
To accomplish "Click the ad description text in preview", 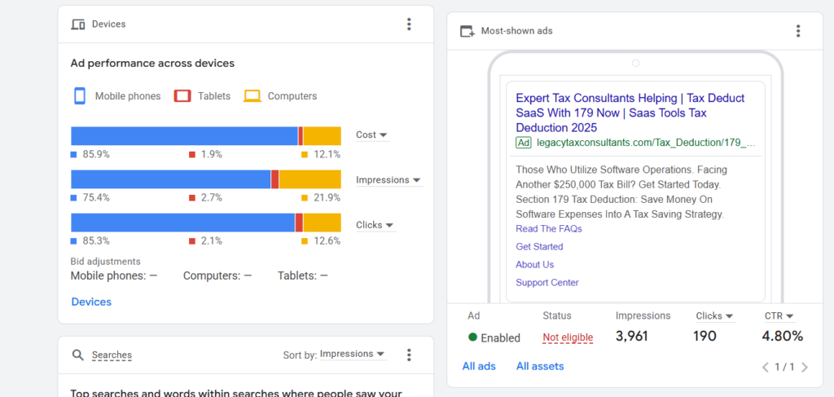I will [x=621, y=192].
